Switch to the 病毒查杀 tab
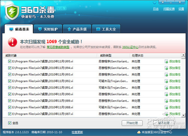 (19, 29)
